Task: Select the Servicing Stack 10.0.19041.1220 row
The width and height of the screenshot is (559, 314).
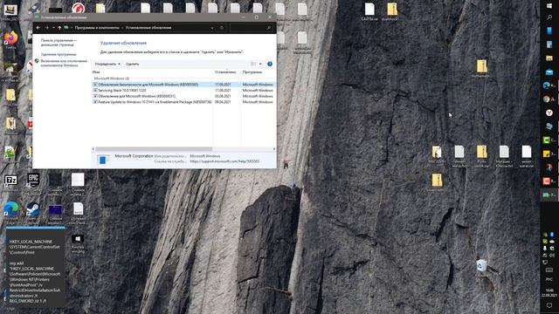Action: 183,91
